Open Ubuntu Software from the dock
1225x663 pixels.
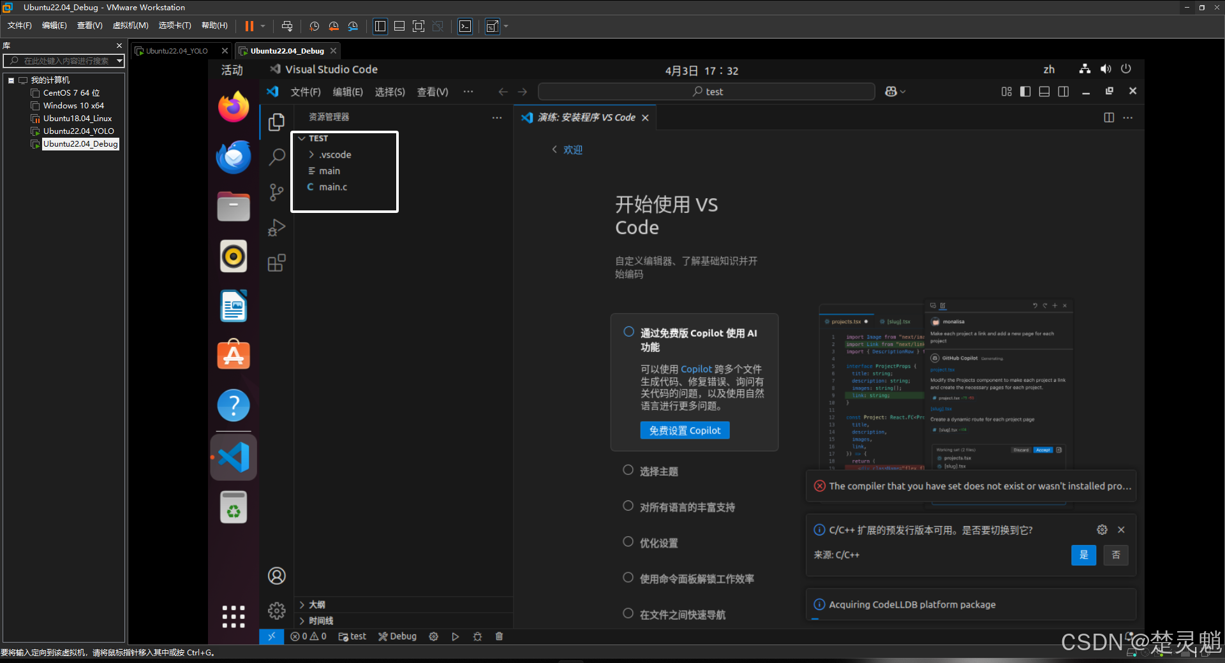[x=234, y=355]
